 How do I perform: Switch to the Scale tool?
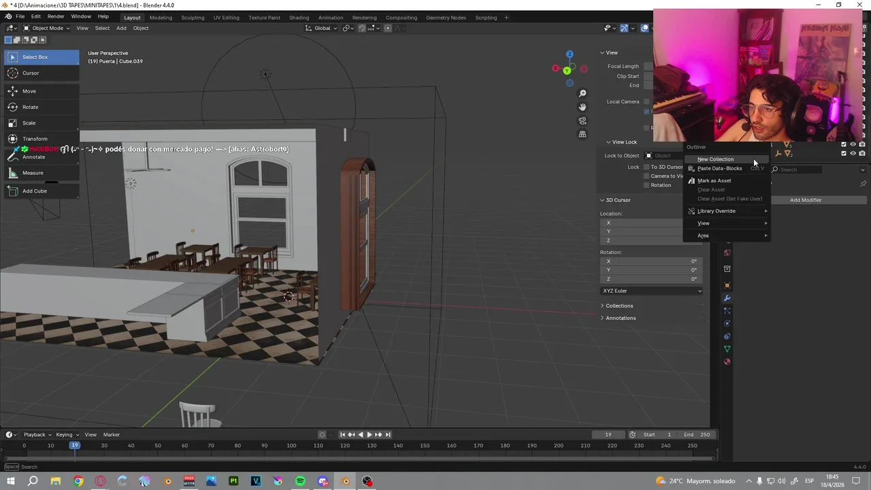pos(42,123)
